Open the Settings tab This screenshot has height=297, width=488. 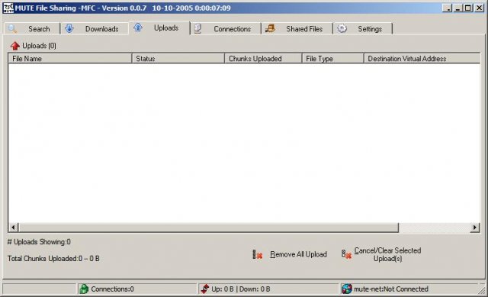tap(363, 29)
